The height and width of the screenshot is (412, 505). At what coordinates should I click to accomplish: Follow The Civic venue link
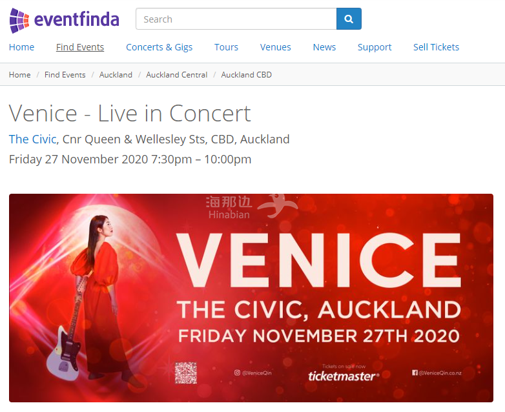pos(32,139)
